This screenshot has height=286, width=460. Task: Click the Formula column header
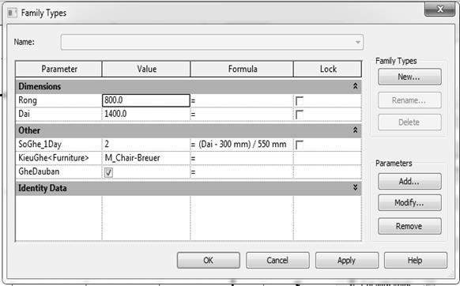(x=242, y=69)
